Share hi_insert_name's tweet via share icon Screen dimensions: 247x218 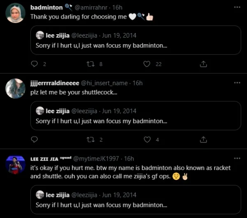203,140
